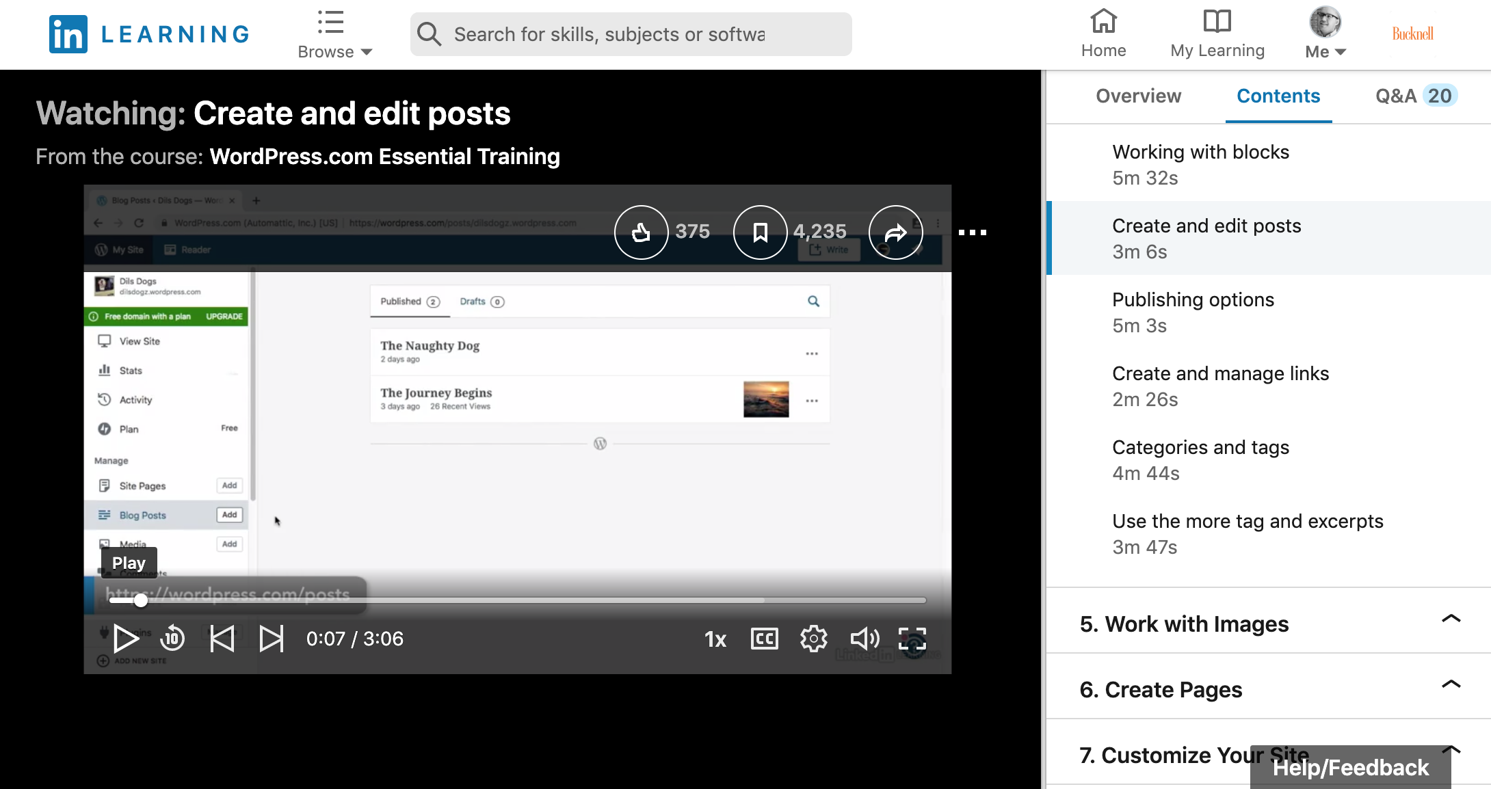Open video settings gear
Screen dimensions: 1491x789
click(x=814, y=639)
